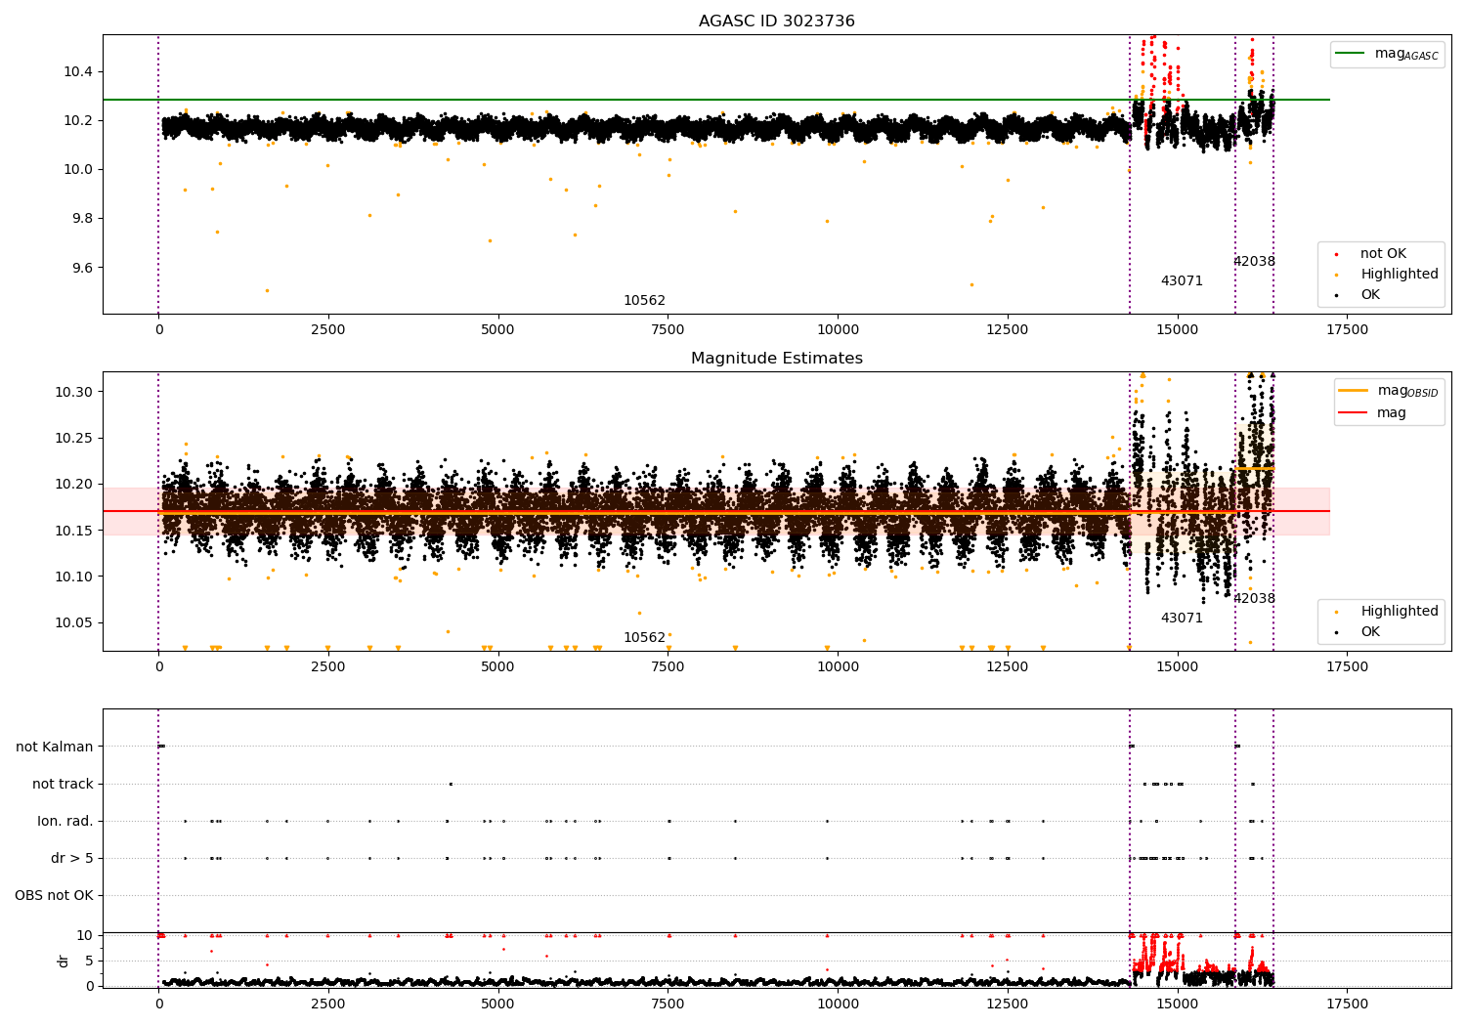Screen dimensions: 1466x1026
Task: Select the 'mag OBSID' legend label
Action: click(1408, 391)
